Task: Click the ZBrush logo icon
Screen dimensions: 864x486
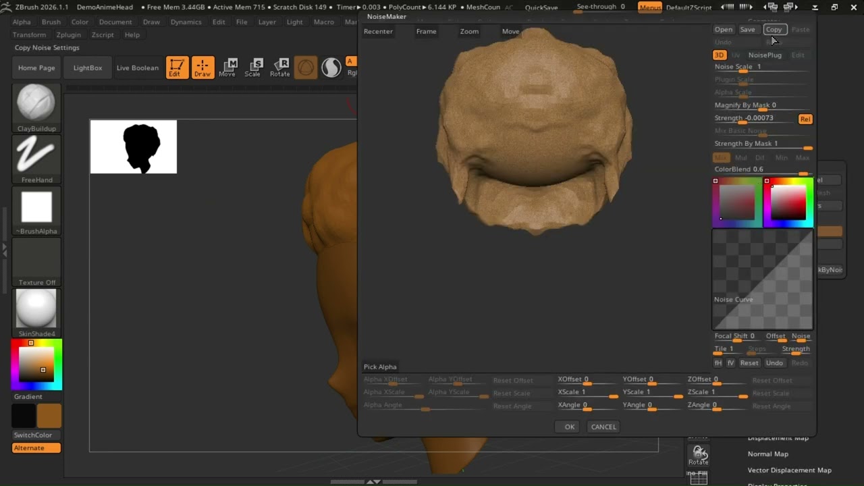Action: pyautogui.click(x=7, y=7)
